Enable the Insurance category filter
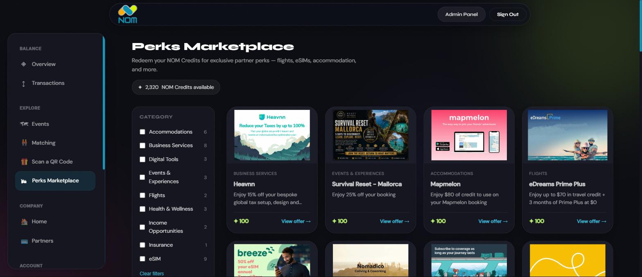This screenshot has height=277, width=642. tap(142, 245)
